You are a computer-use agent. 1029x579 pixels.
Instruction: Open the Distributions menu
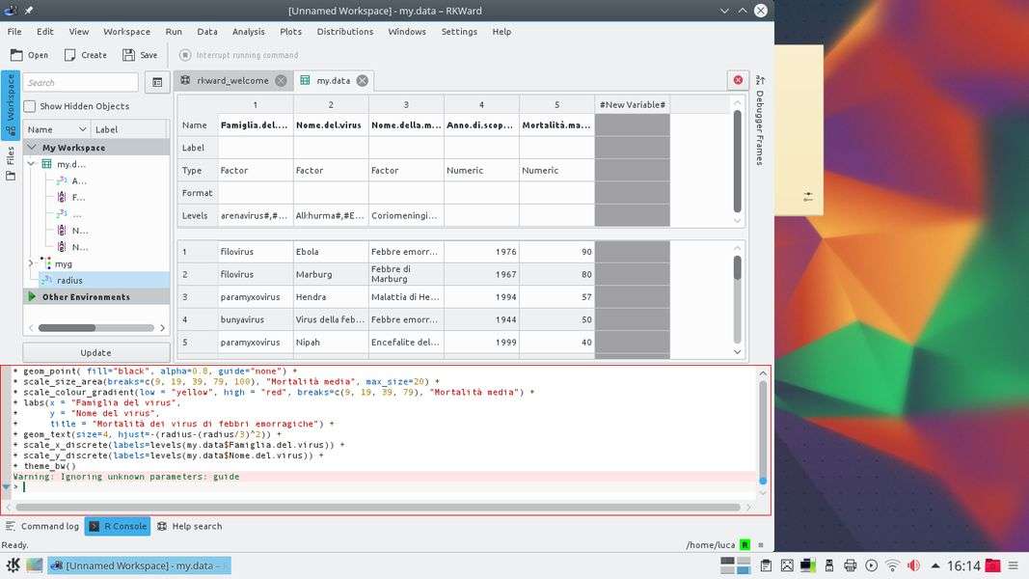click(344, 32)
